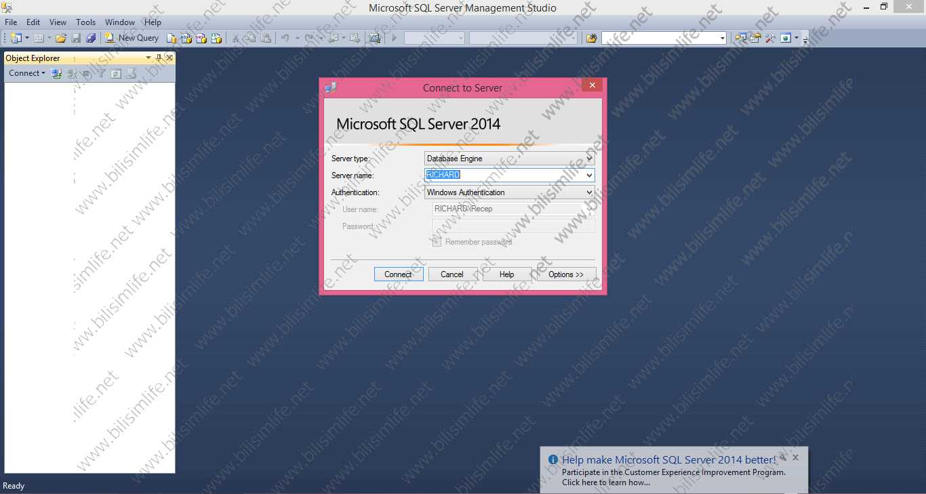Dismiss the improvement program notification
This screenshot has height=494, width=926.
pos(795,457)
